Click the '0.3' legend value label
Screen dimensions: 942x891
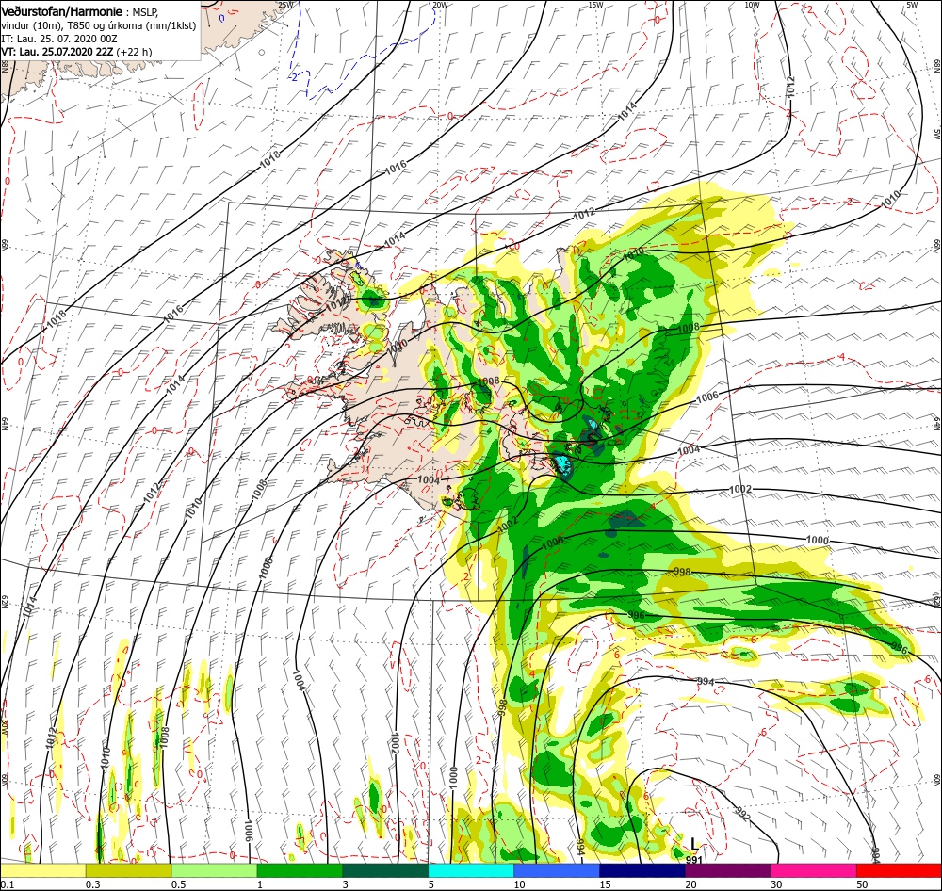click(92, 884)
